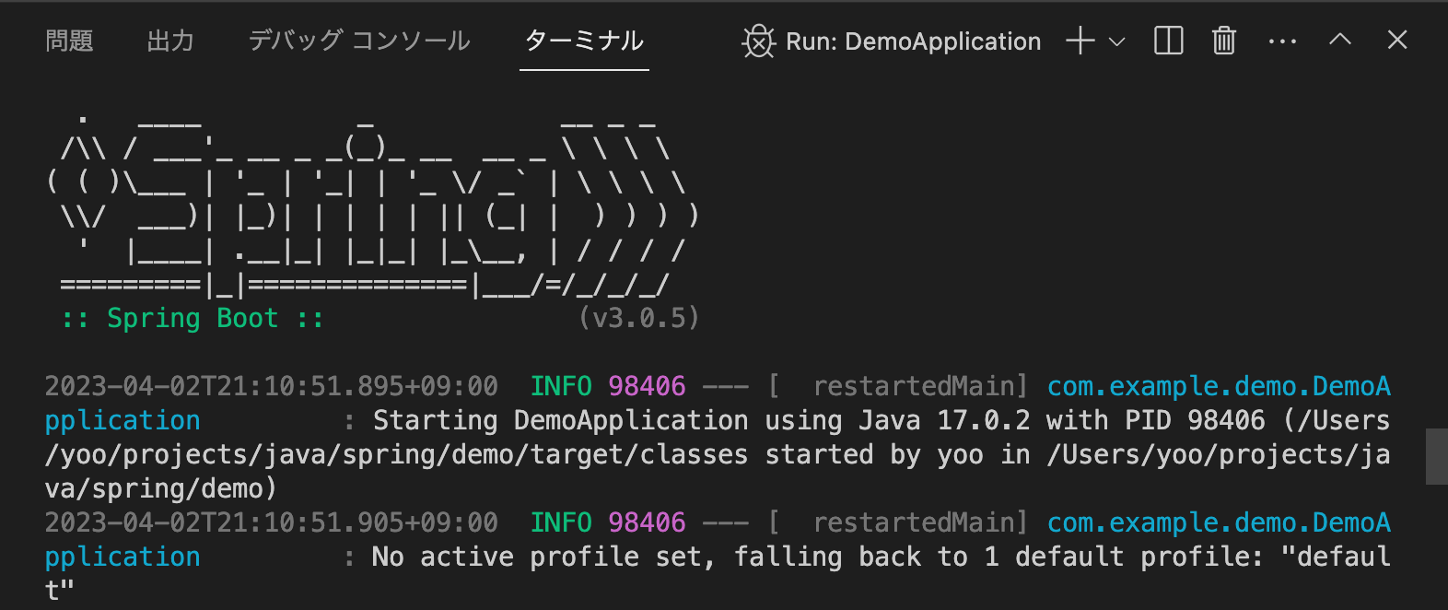Kill the terminal with the trash icon

(x=1224, y=41)
